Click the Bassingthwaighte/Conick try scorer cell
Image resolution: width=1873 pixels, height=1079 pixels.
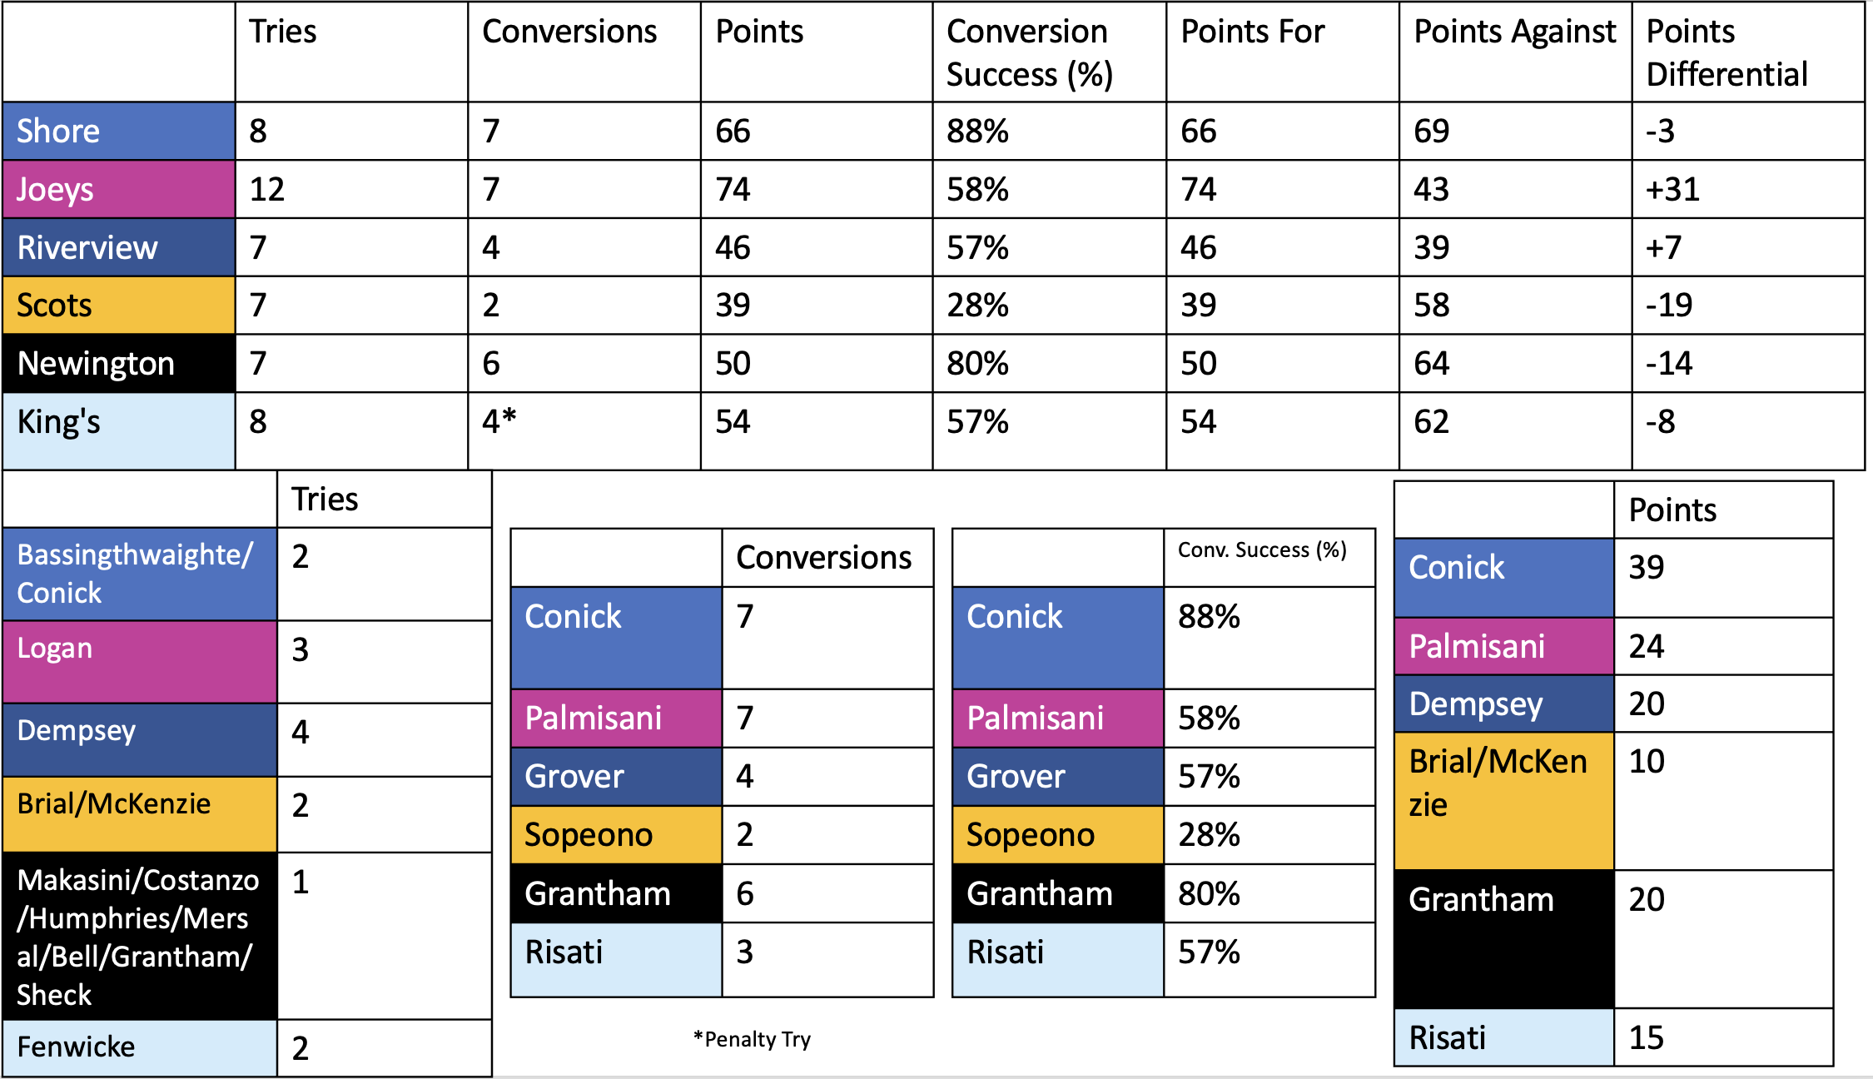tap(139, 574)
